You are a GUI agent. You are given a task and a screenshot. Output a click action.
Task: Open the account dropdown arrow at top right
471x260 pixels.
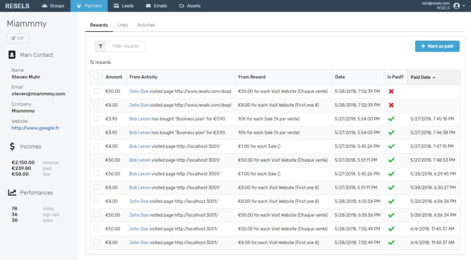(464, 6)
